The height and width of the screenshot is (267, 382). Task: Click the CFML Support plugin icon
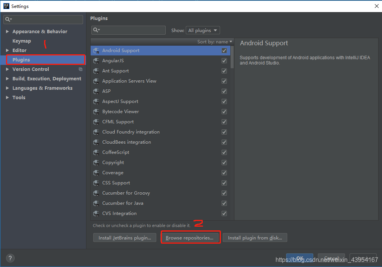96,122
